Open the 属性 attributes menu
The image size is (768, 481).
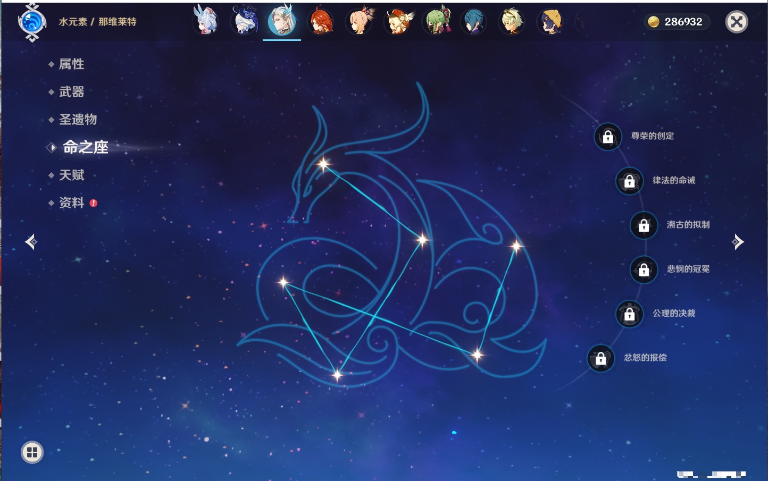71,64
